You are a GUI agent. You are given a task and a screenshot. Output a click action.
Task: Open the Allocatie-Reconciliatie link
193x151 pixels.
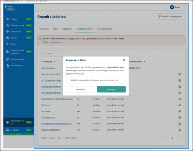tap(51, 74)
